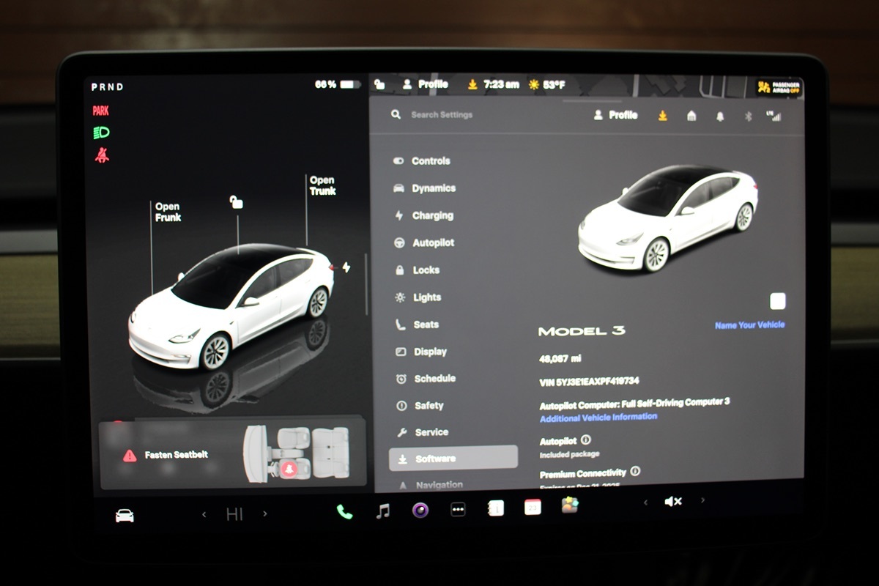Open HomeLink garage icon
Viewport: 879px width, 586px height.
[691, 116]
